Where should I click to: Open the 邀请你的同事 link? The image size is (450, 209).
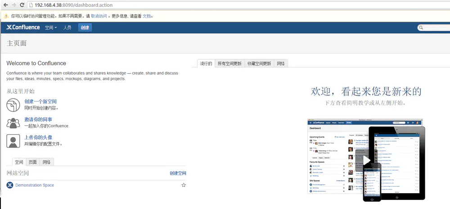coord(38,120)
